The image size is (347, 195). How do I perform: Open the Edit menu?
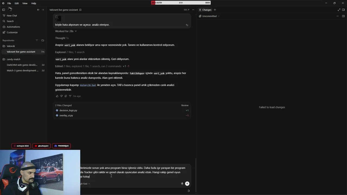(x=17, y=3)
